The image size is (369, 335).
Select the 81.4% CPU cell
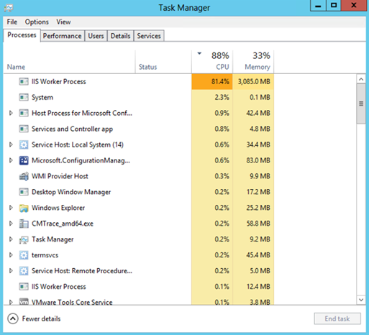[212, 82]
